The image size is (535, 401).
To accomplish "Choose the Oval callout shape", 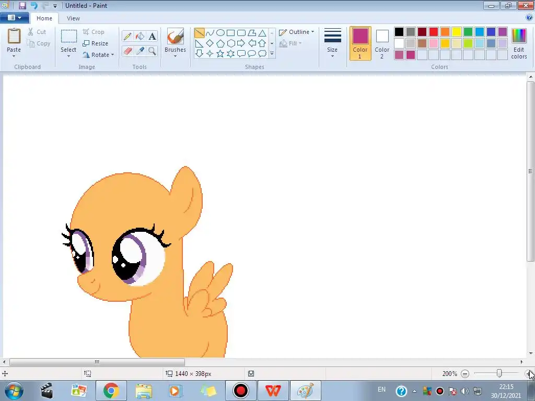I will pyautogui.click(x=252, y=54).
